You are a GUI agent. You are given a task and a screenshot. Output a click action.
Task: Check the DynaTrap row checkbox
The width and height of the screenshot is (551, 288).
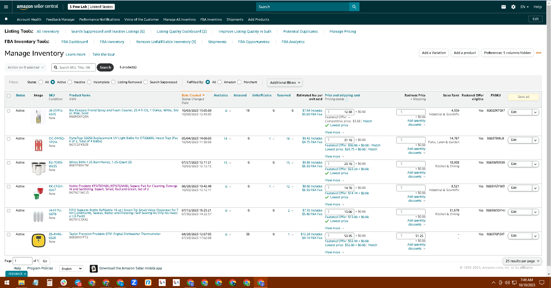click(9, 139)
